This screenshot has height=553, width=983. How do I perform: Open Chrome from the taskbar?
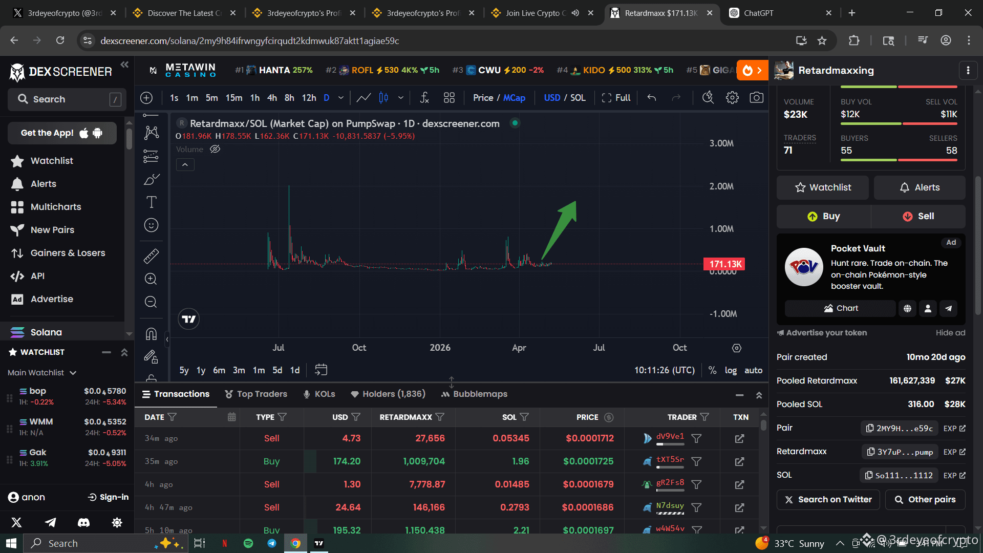pos(295,543)
